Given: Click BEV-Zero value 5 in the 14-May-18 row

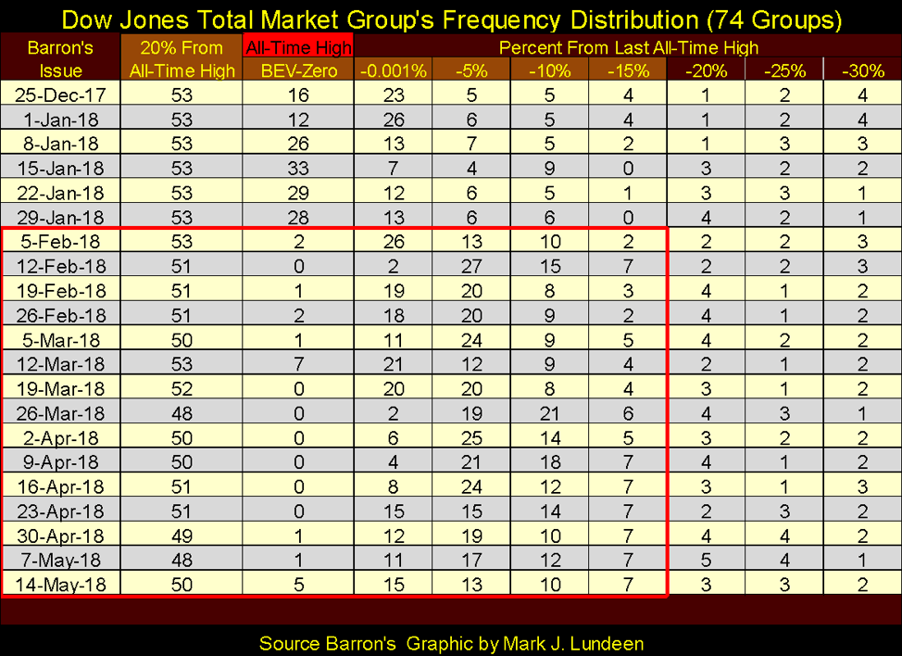Looking at the screenshot, I should tap(298, 585).
